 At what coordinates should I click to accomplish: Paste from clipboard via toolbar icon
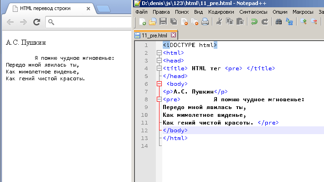tap(240, 22)
